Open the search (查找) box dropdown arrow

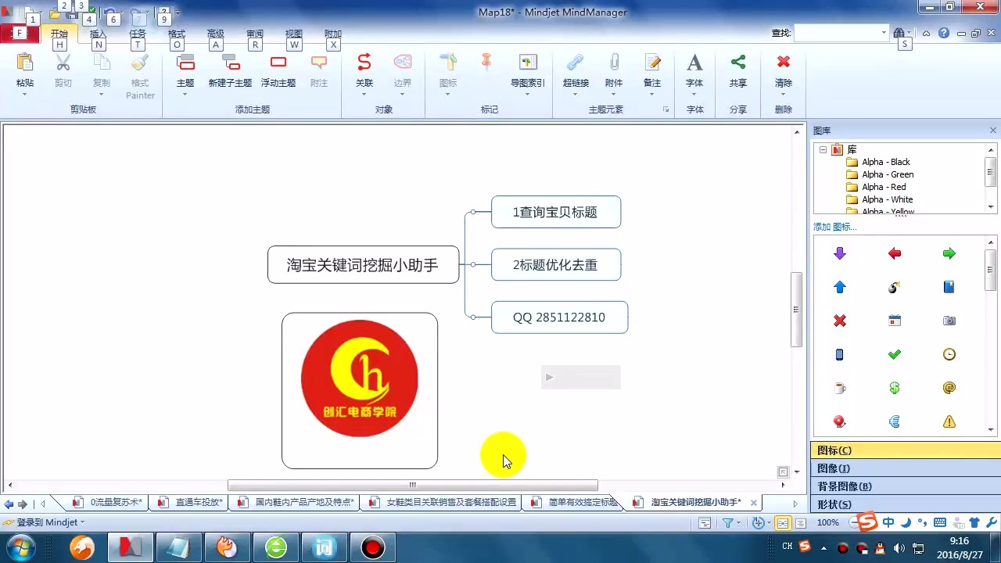(x=884, y=33)
